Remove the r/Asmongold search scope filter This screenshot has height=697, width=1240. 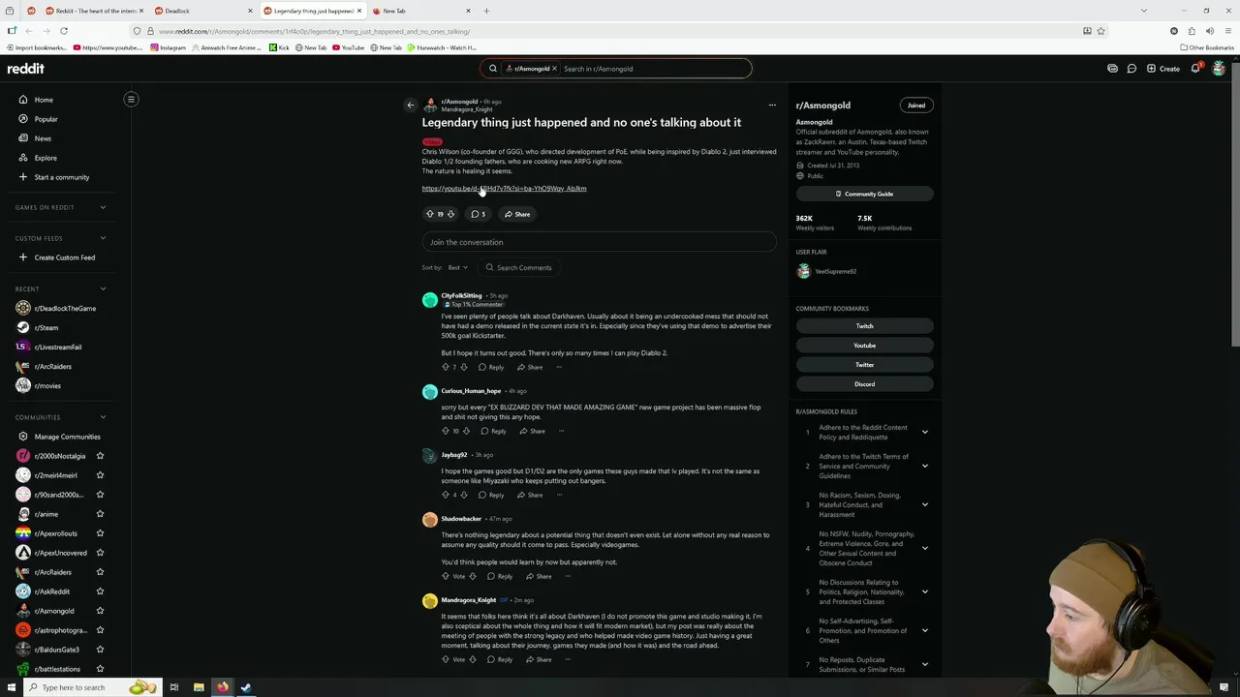pyautogui.click(x=554, y=69)
